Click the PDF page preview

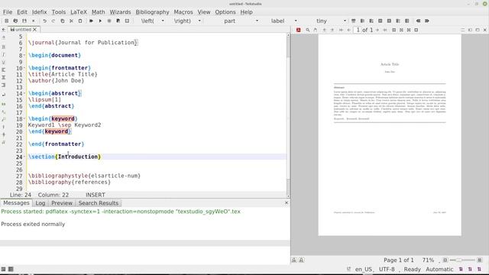[x=390, y=134]
